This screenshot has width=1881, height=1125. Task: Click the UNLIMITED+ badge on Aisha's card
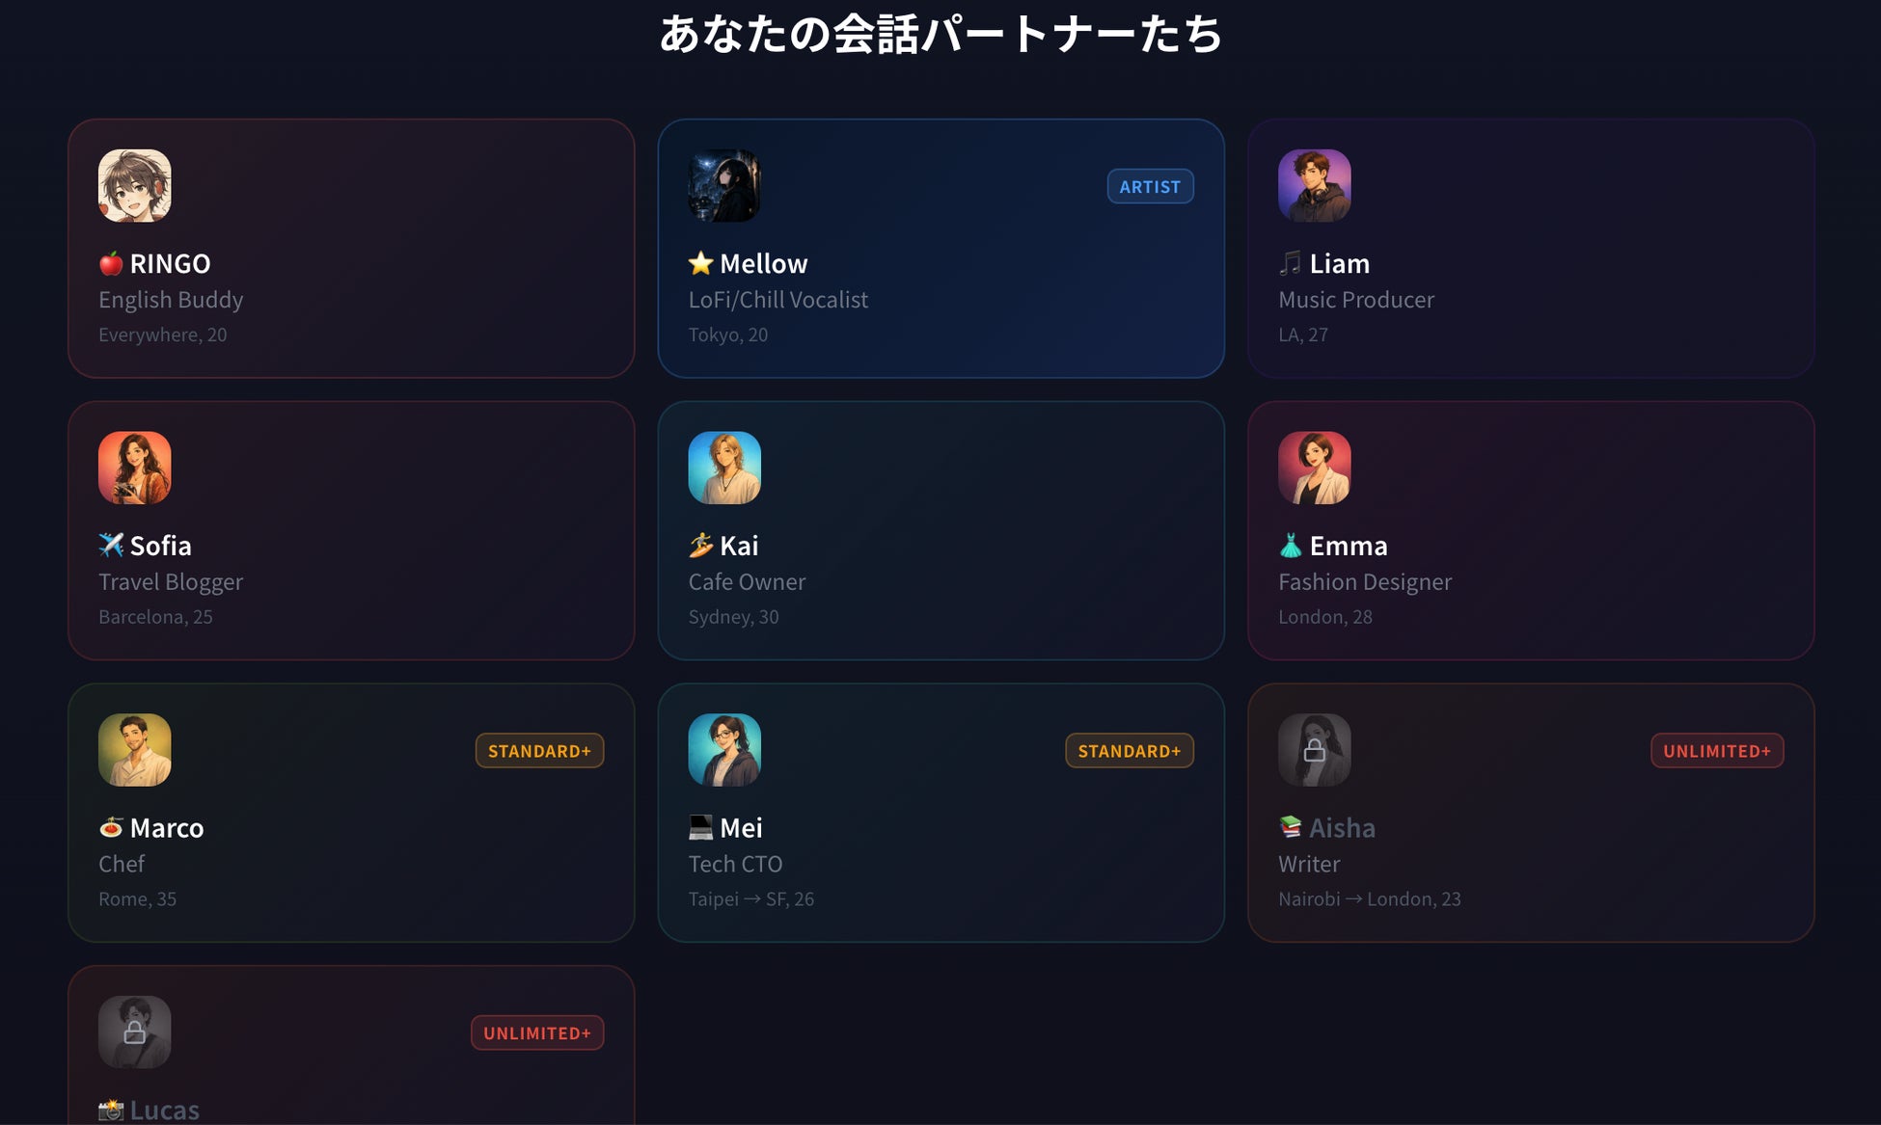1717,751
